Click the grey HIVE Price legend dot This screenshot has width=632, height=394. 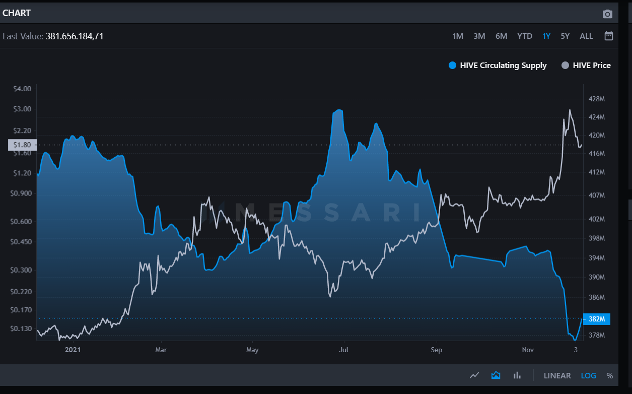click(565, 65)
